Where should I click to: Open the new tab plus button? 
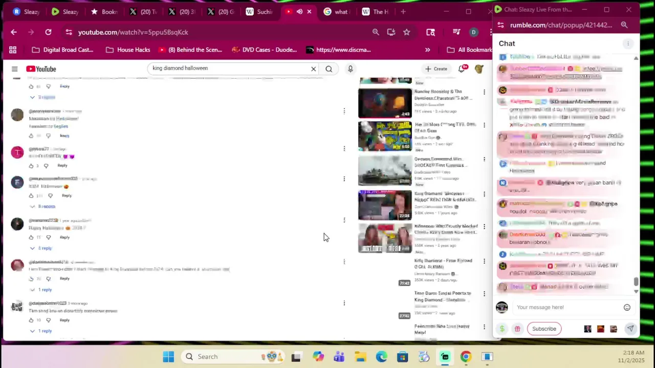pos(403,11)
